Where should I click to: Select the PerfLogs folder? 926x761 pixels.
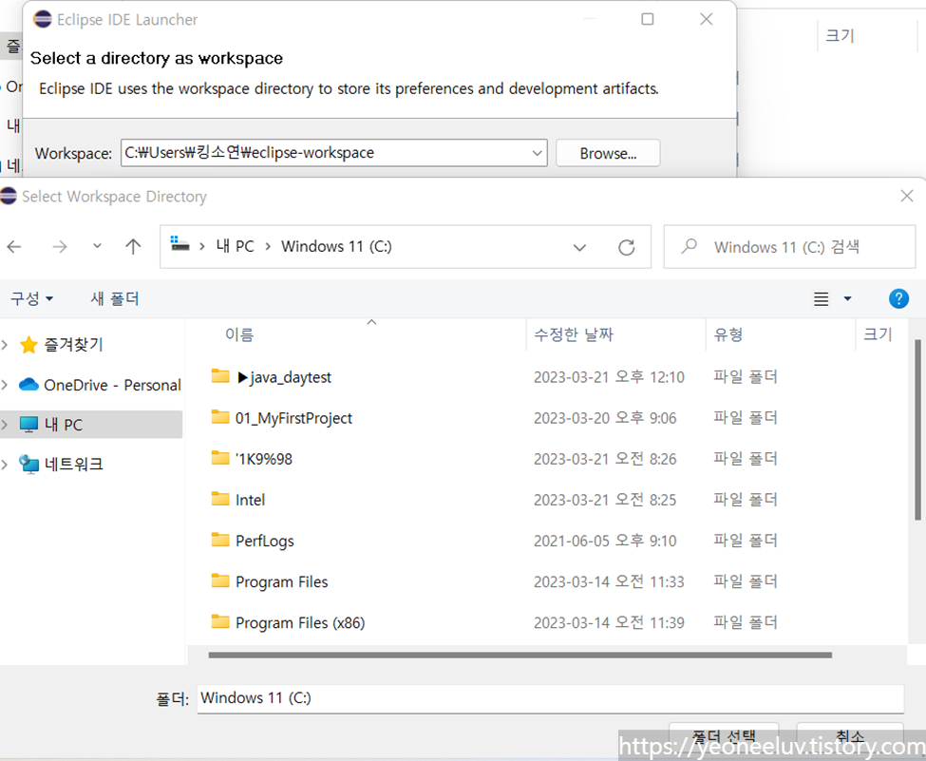pos(265,542)
